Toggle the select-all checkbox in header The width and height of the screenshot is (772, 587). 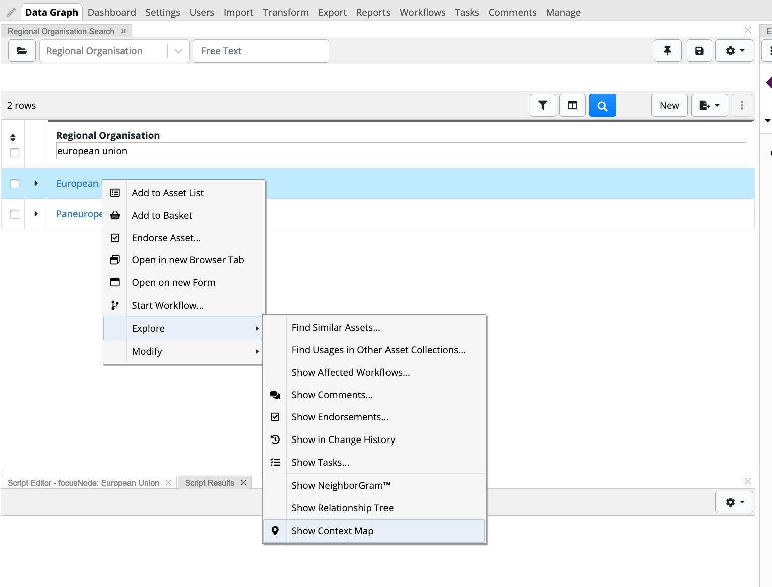15,153
